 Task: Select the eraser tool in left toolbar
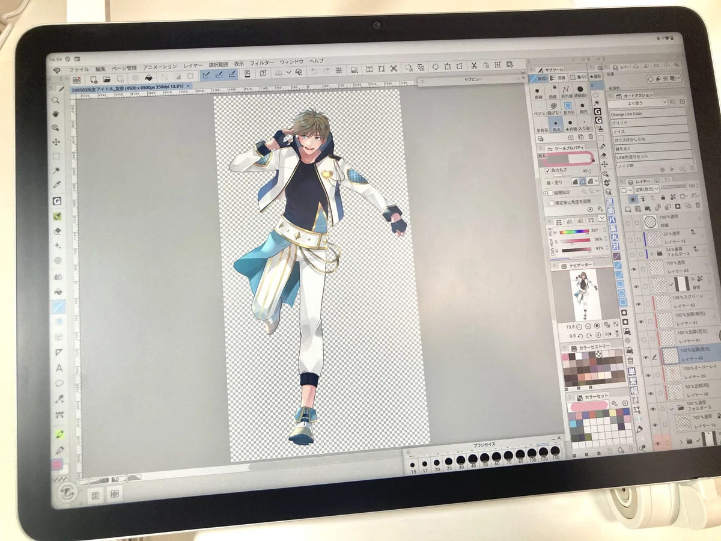(x=58, y=230)
